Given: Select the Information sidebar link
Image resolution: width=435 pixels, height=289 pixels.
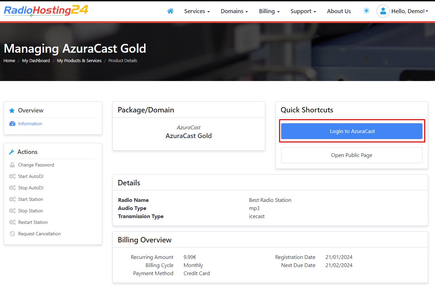Looking at the screenshot, I should pyautogui.click(x=30, y=124).
